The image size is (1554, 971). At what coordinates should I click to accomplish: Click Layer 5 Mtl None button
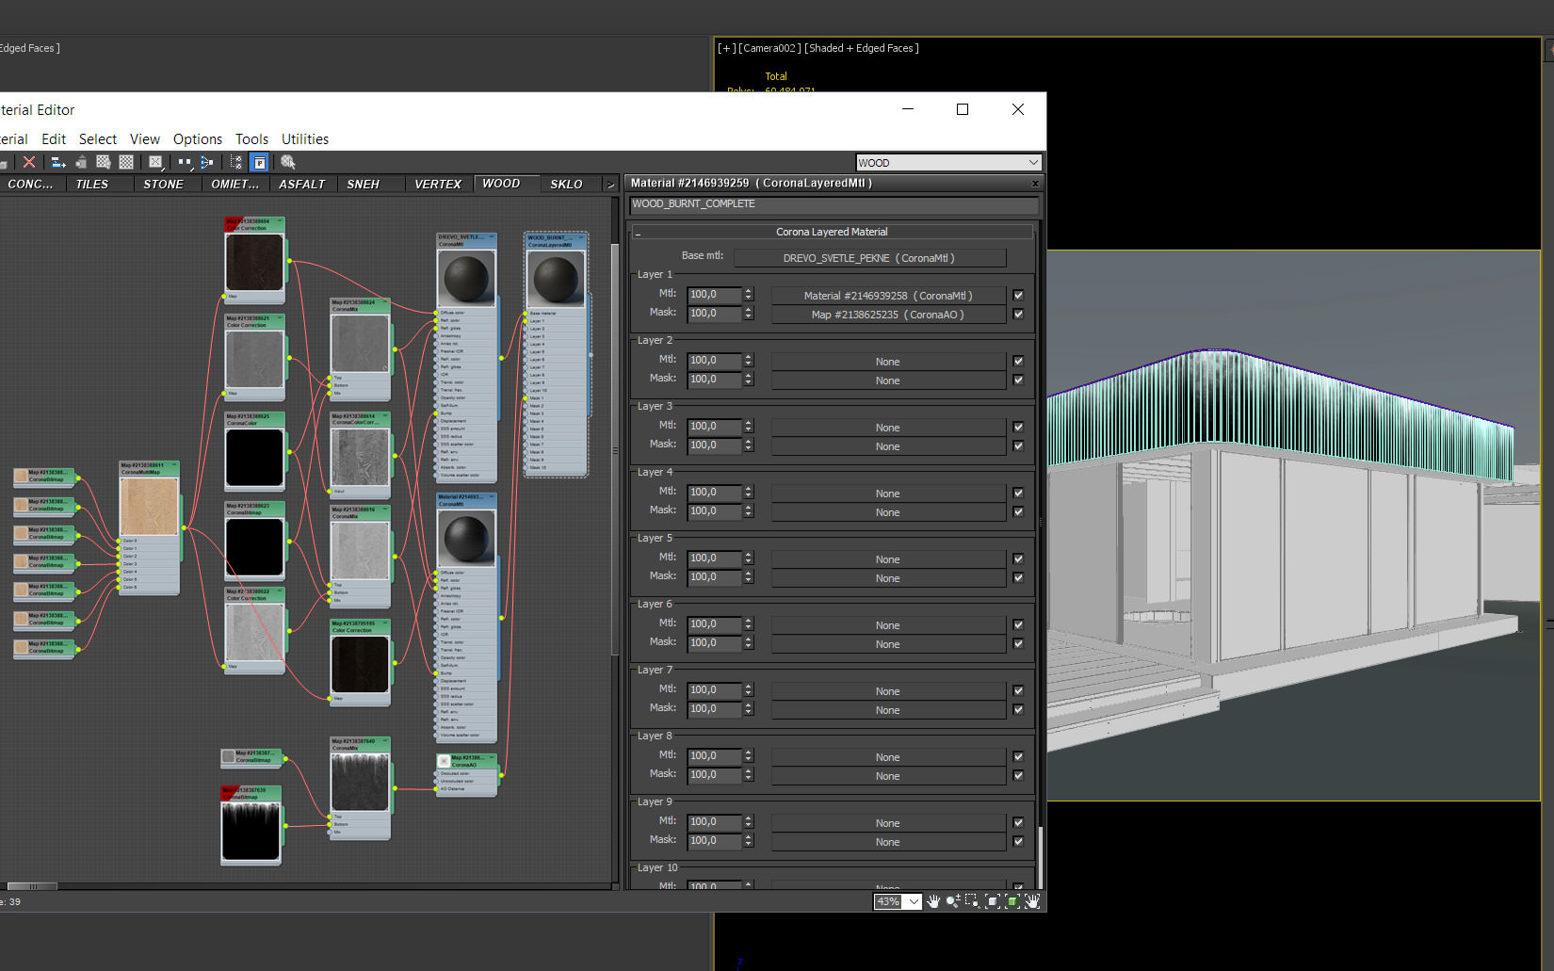(x=888, y=559)
